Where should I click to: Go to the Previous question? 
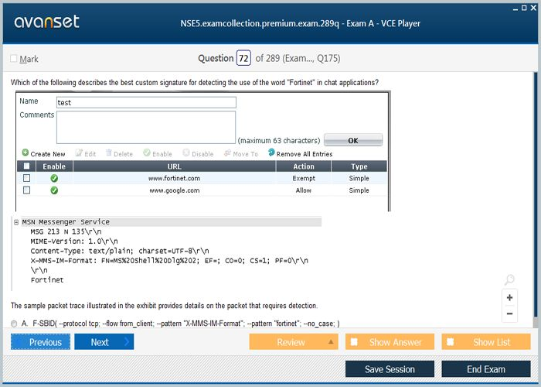[41, 342]
